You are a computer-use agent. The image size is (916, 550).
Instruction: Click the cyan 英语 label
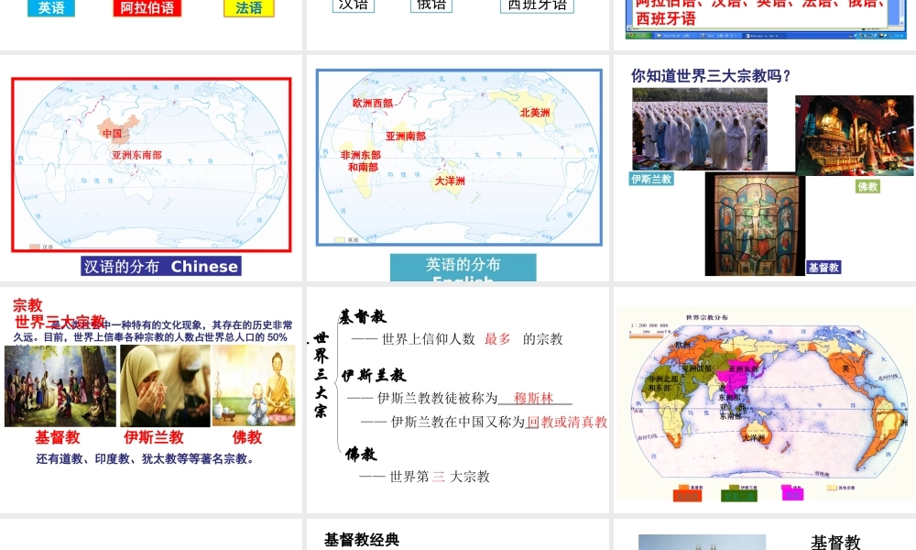51,7
